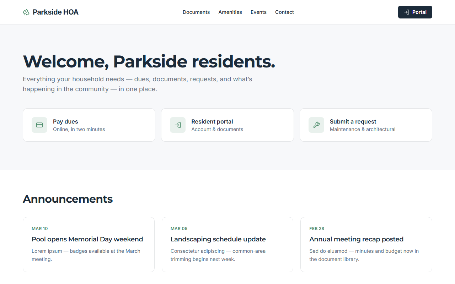Image resolution: width=455 pixels, height=284 pixels.
Task: Select Contact in the top navigation
Action: pyautogui.click(x=284, y=12)
